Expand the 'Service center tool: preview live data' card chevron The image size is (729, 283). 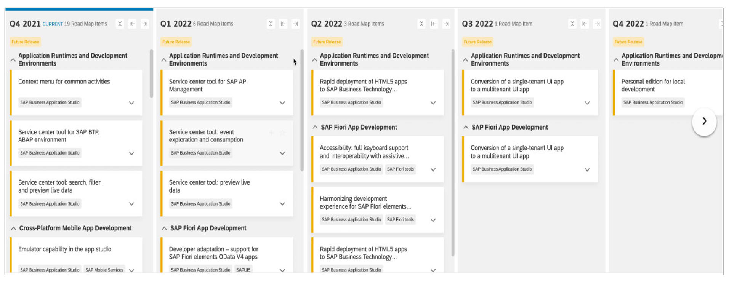point(282,204)
